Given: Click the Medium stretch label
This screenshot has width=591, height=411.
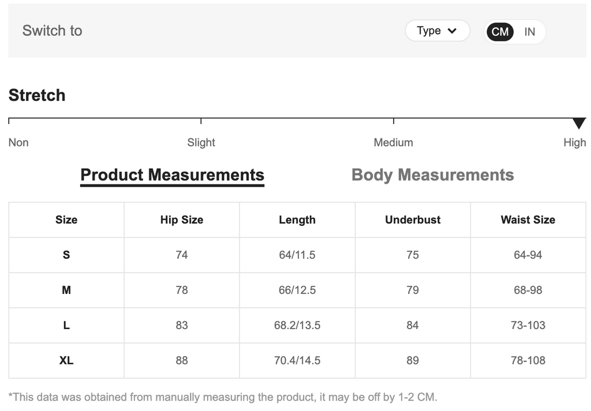Looking at the screenshot, I should [x=393, y=142].
